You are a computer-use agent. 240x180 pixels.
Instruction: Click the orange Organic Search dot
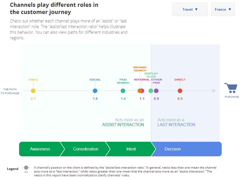coord(139,91)
